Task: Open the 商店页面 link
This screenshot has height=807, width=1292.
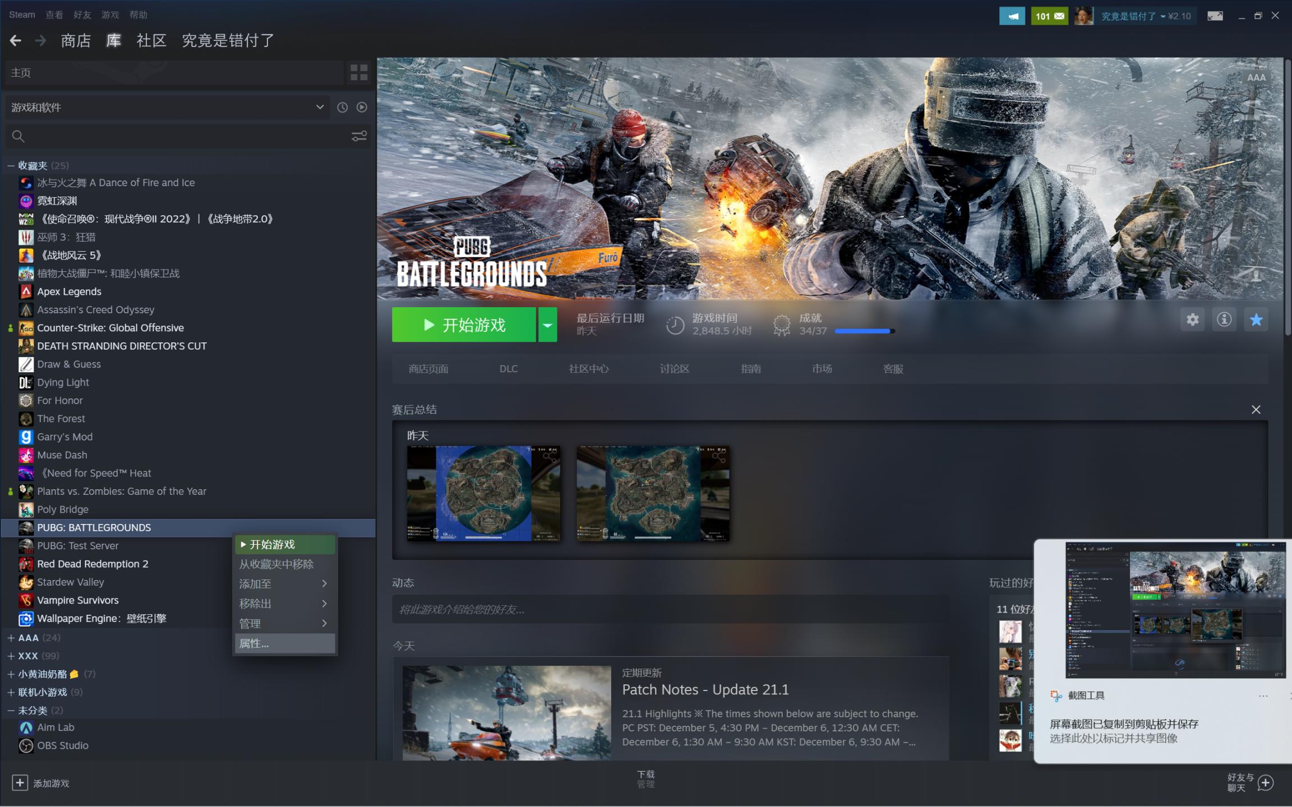Action: tap(428, 369)
